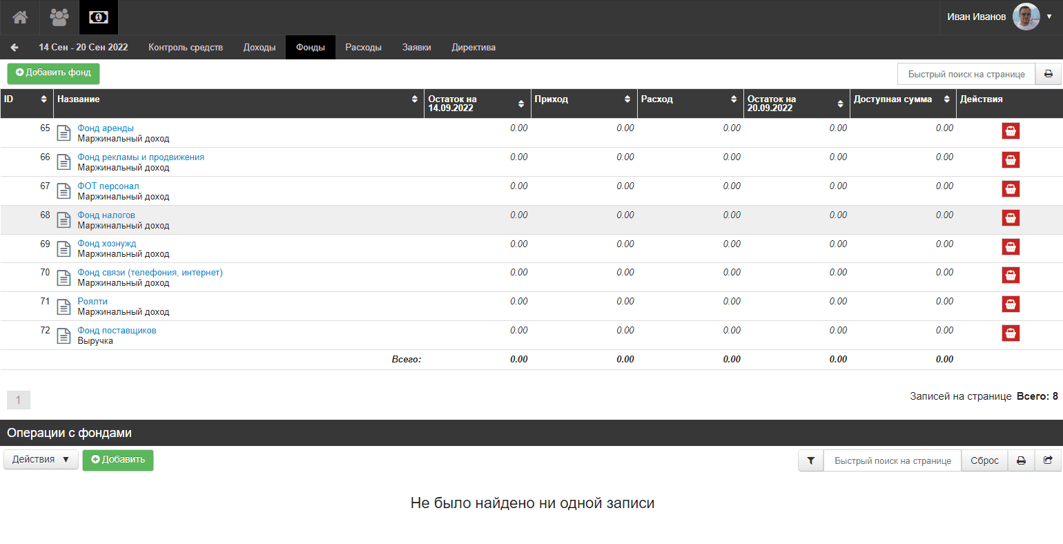Open the home icon in top bar
The width and height of the screenshot is (1063, 544).
tap(20, 17)
